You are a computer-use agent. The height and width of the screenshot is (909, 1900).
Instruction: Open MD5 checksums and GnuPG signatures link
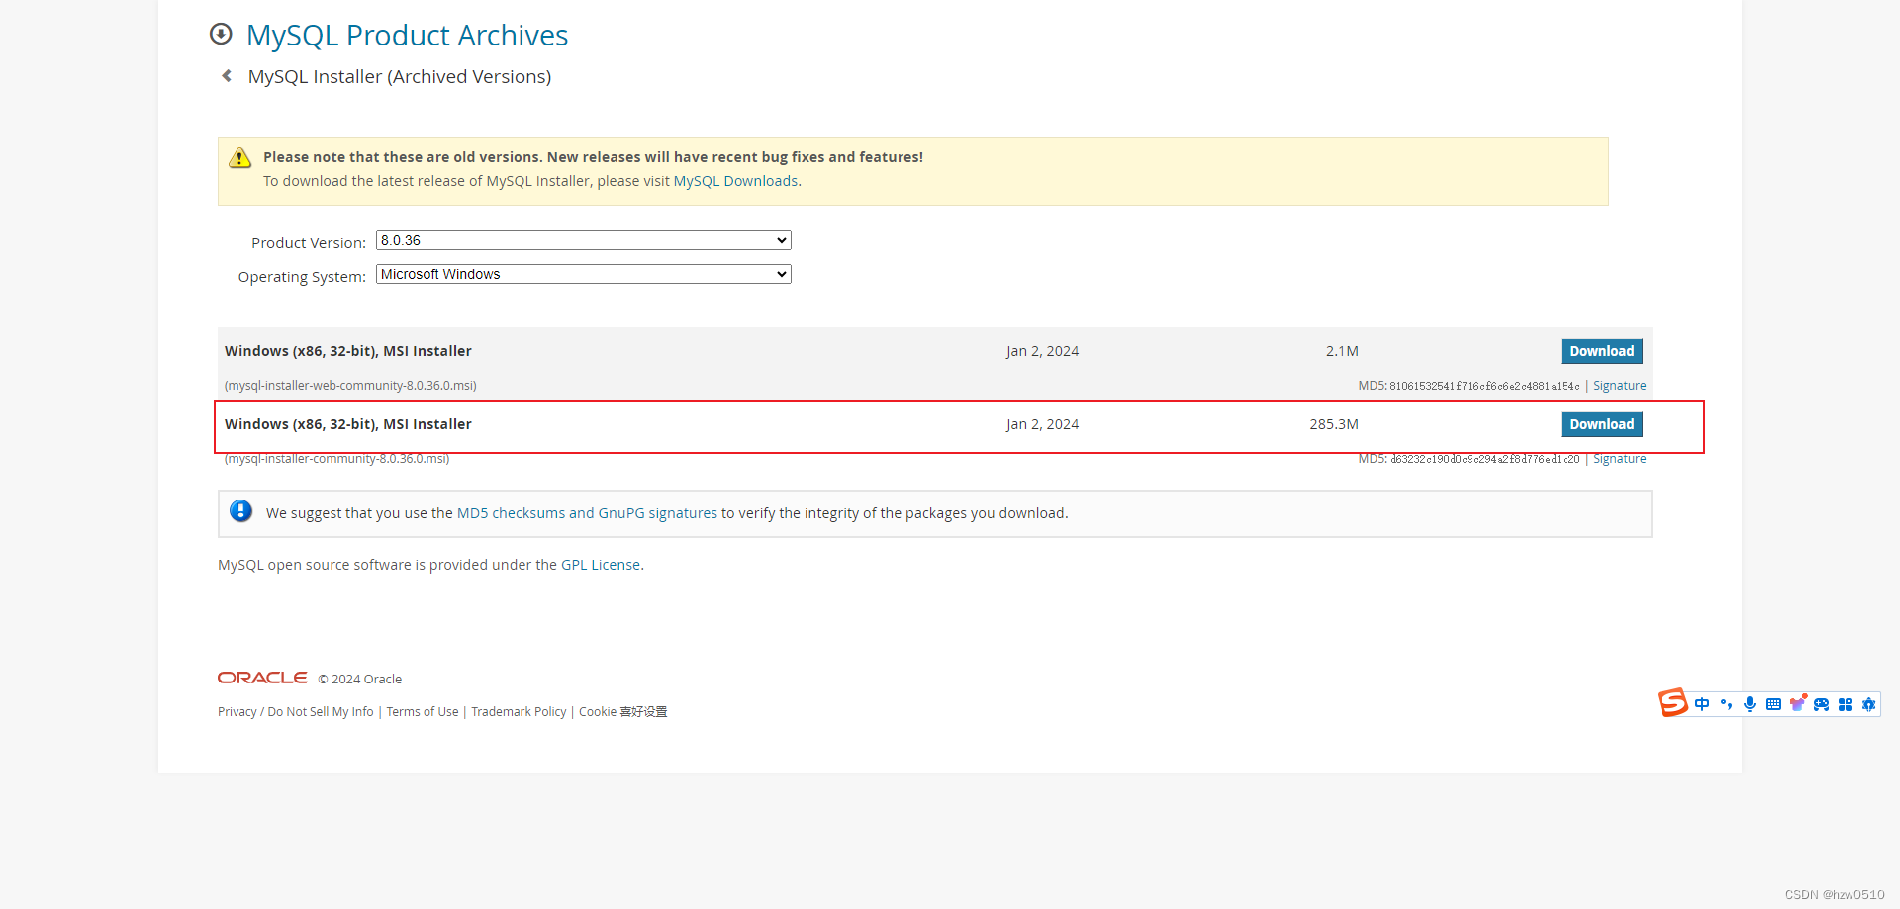587,513
